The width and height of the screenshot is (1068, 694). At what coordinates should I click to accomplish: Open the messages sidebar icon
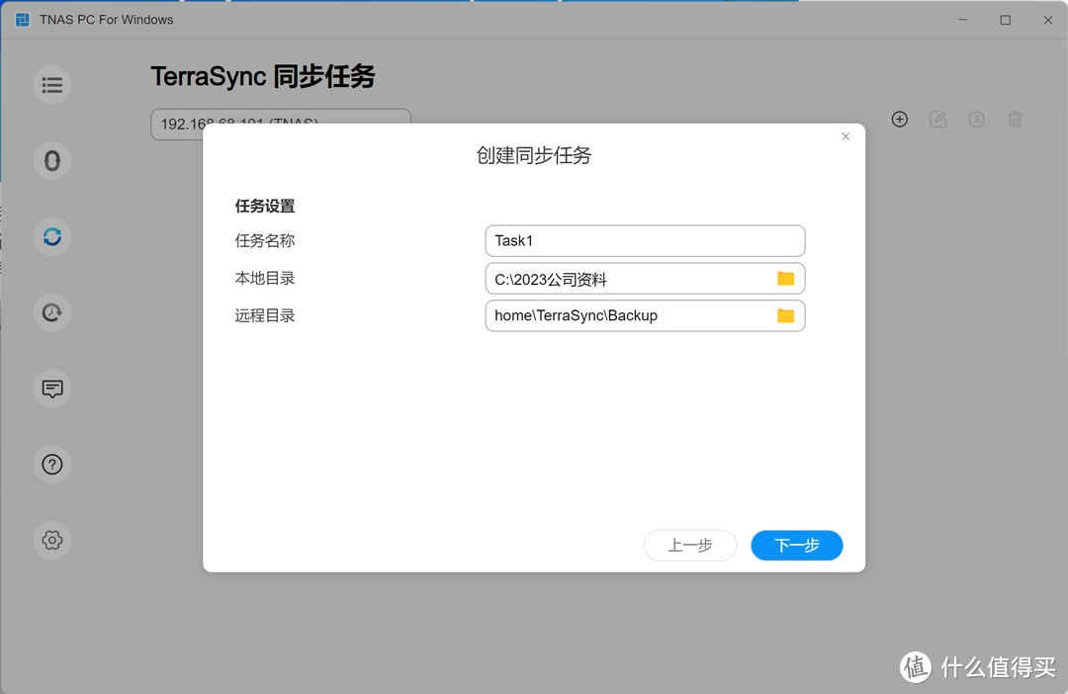click(52, 389)
